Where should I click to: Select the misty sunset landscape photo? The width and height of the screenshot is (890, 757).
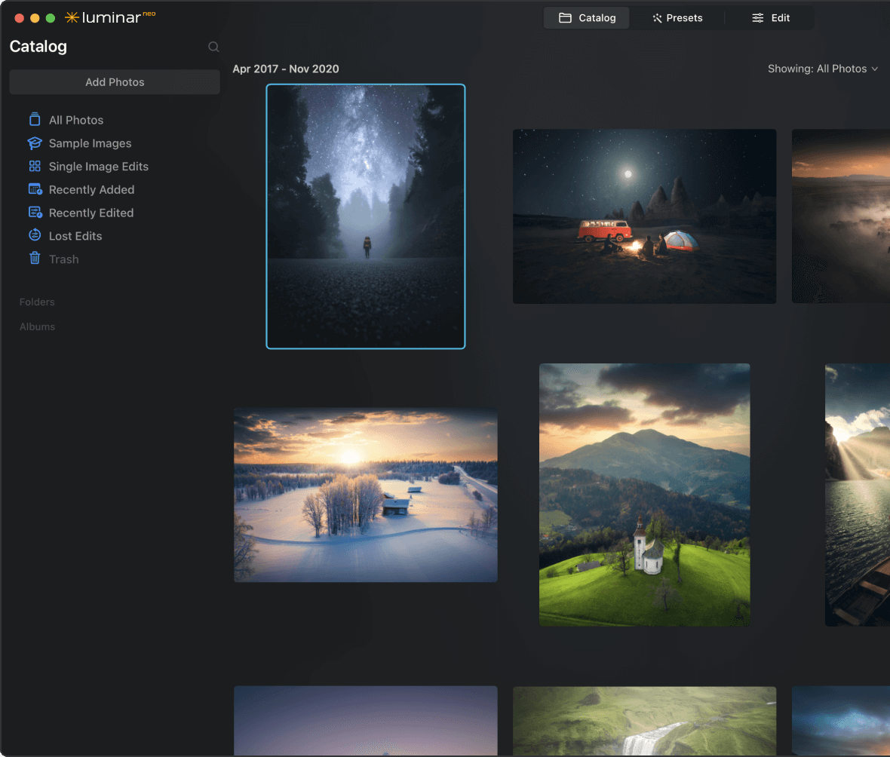pos(841,216)
